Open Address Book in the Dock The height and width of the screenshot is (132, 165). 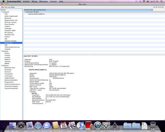(55, 125)
